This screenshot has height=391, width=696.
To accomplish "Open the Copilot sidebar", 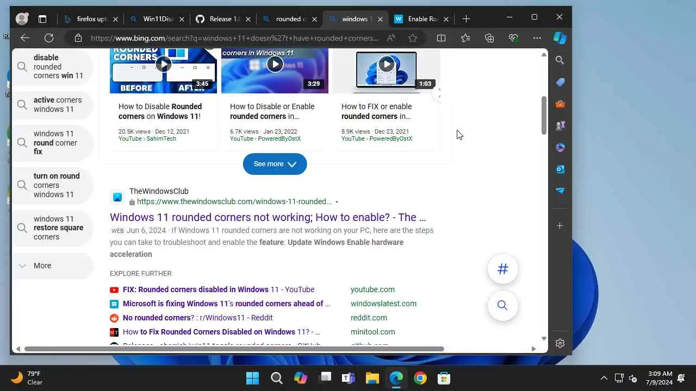I will click(x=560, y=38).
